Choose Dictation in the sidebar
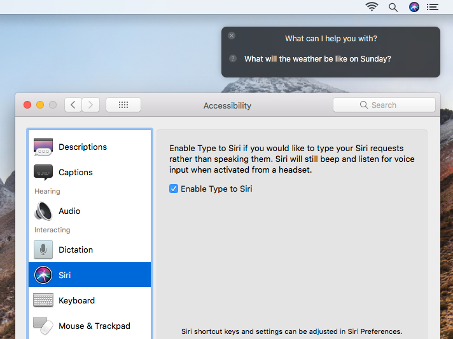This screenshot has height=339, width=453. click(x=90, y=249)
